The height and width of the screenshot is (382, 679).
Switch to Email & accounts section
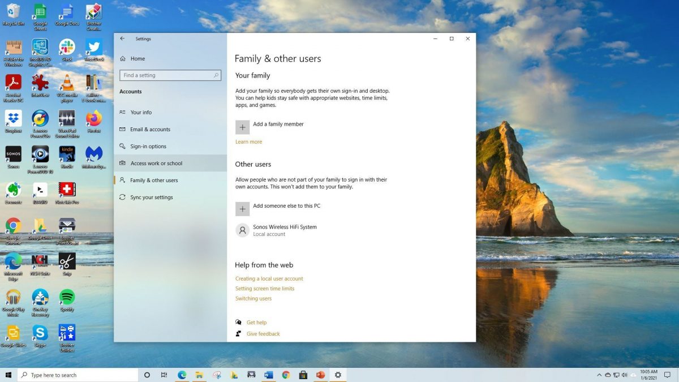(x=150, y=130)
